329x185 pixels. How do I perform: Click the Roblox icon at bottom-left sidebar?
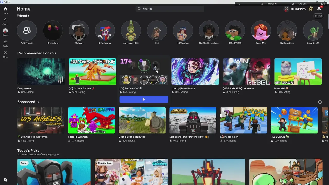click(x=5, y=180)
